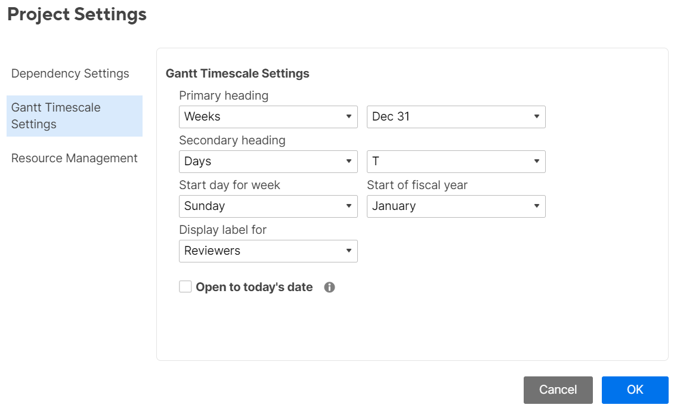
Task: Confirm settings with OK button
Action: 635,390
